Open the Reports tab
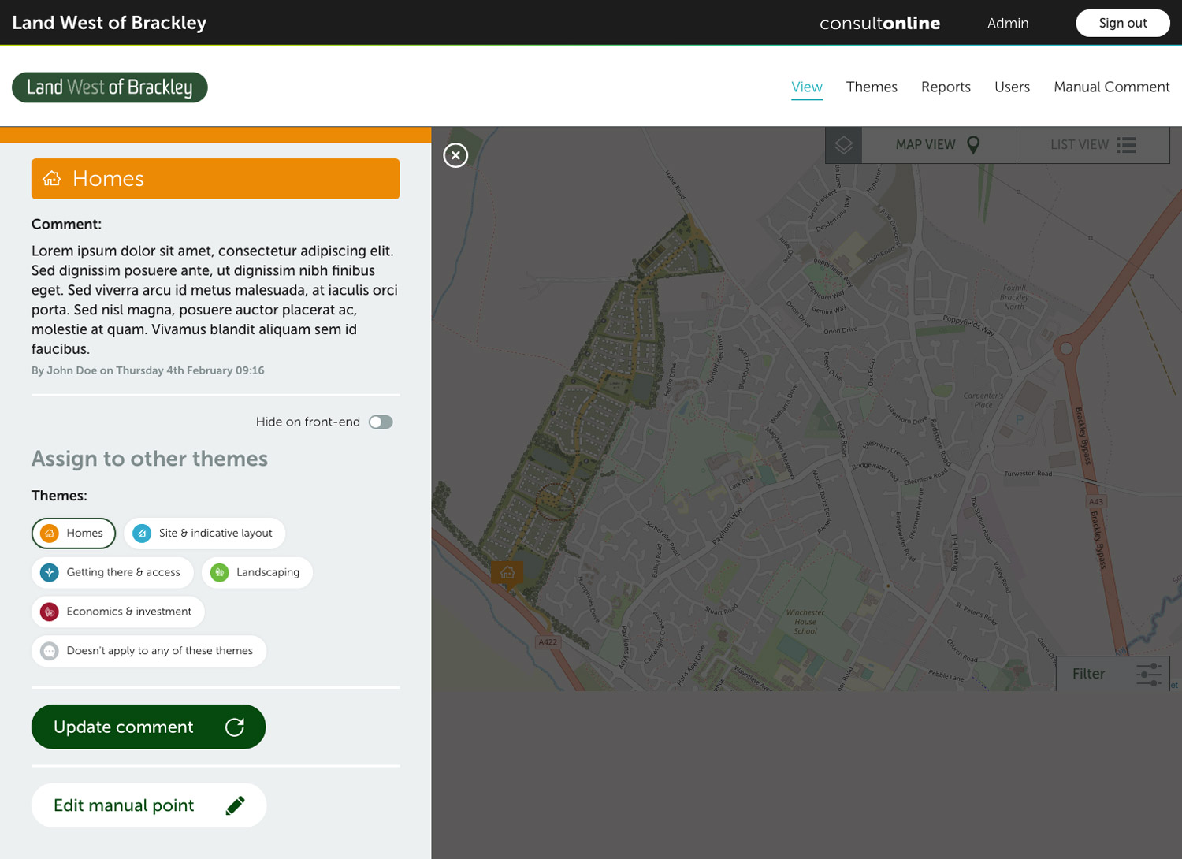Image resolution: width=1182 pixels, height=859 pixels. (946, 87)
